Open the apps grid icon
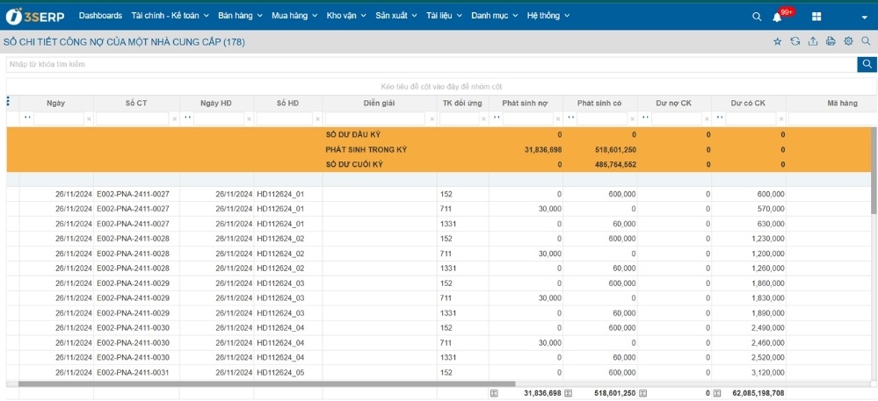This screenshot has height=401, width=878. 816,17
